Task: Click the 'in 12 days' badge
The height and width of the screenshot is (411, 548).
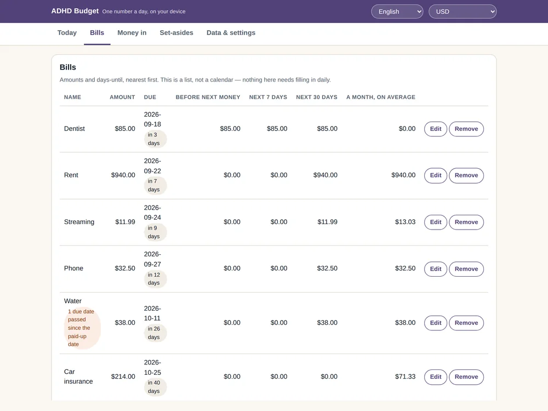Action: click(155, 279)
